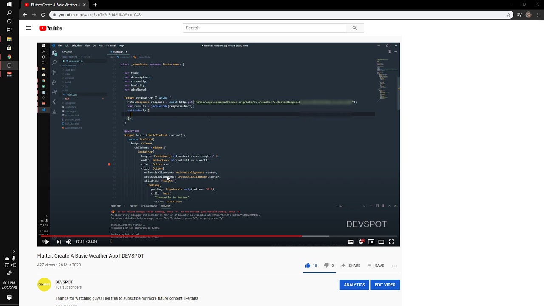
Task: Click the Selection menu in the video
Action: (x=76, y=45)
